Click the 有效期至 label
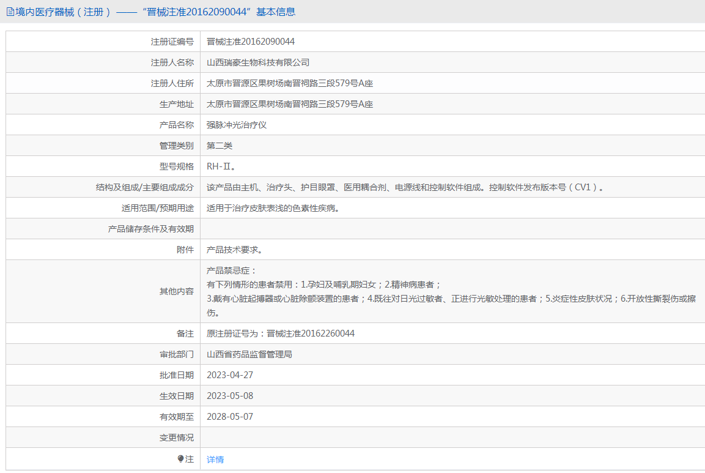Viewport: 705px width, 473px height. (177, 417)
